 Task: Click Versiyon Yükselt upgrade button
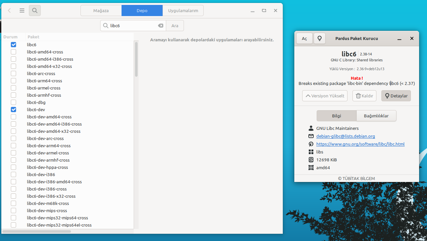click(325, 96)
